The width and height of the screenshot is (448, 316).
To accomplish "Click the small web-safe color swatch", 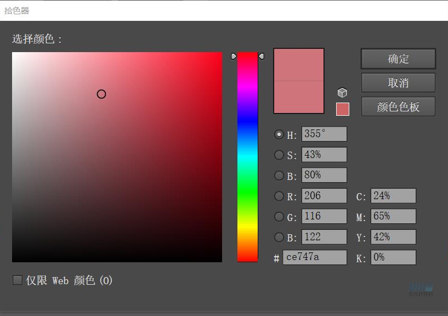I will click(x=342, y=109).
